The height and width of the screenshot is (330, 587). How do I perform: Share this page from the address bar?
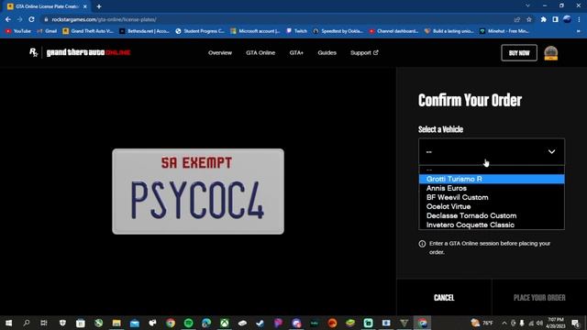point(517,19)
